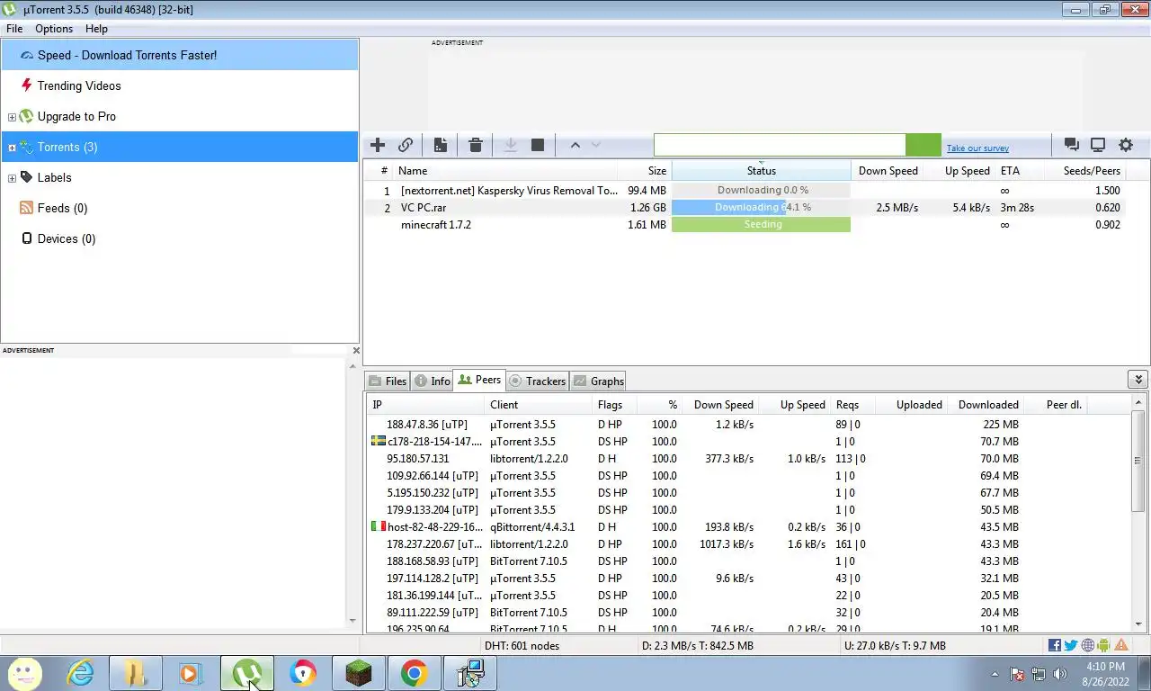The height and width of the screenshot is (691, 1151).
Task: Select Upgrade to Pro in sidebar
Action: [x=76, y=116]
